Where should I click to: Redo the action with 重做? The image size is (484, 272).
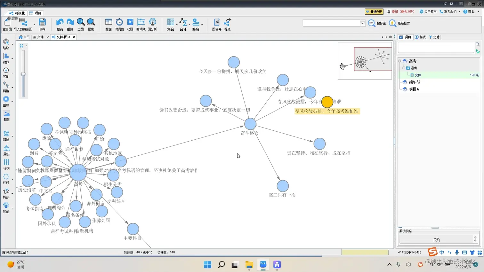pyautogui.click(x=70, y=24)
